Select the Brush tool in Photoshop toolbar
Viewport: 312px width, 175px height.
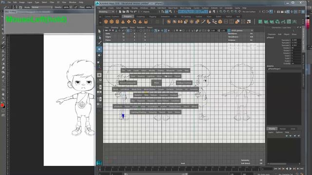(3, 47)
